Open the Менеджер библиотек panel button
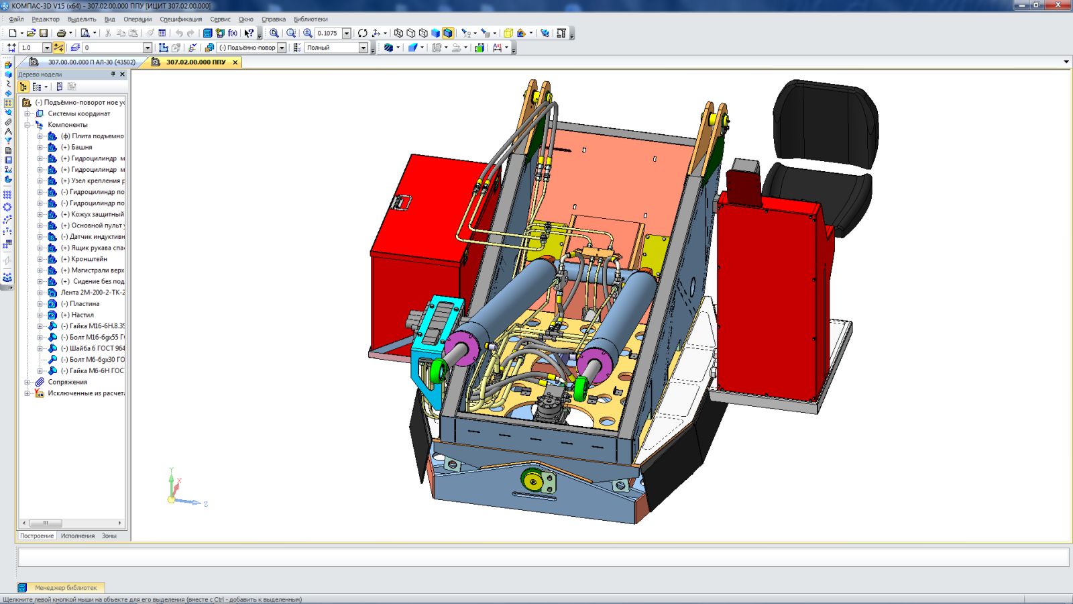 66,587
